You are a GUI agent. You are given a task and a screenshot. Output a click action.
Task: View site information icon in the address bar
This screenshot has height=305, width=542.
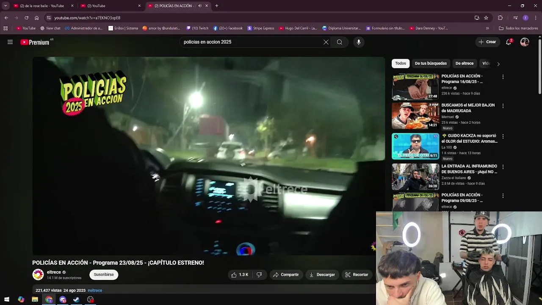click(49, 18)
